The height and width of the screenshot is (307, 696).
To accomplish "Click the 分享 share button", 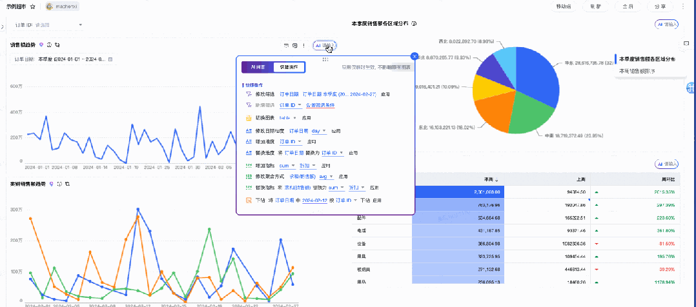I will click(x=660, y=6).
